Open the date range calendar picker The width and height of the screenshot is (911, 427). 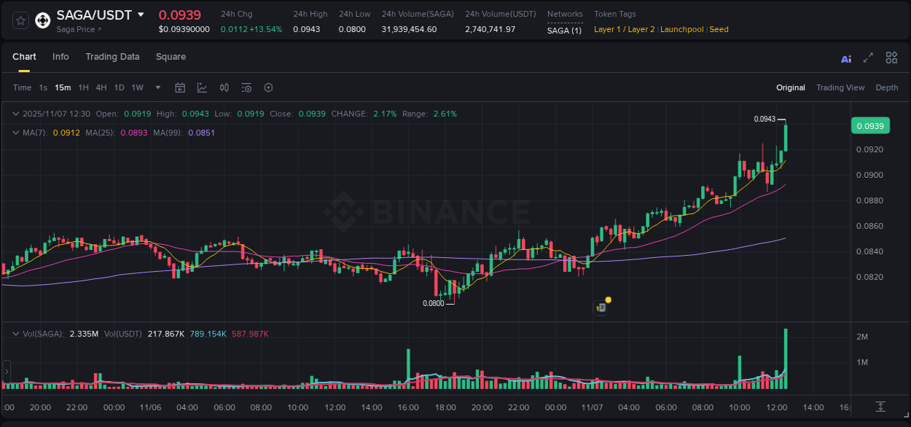tap(180, 87)
